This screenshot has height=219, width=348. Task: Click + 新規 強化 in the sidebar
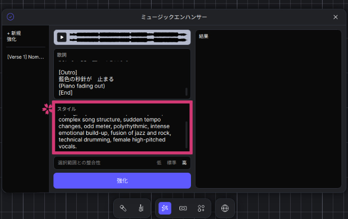click(14, 36)
